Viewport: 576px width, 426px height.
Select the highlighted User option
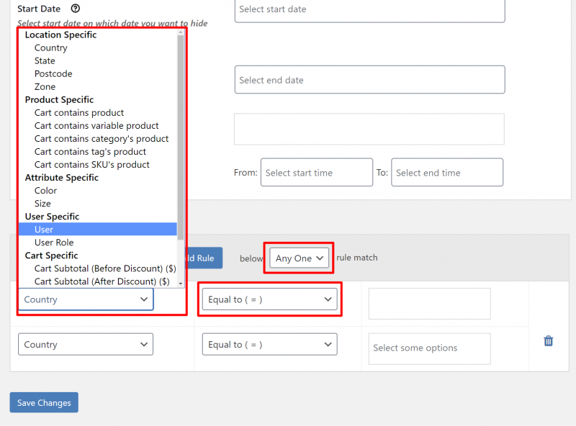[x=98, y=230]
